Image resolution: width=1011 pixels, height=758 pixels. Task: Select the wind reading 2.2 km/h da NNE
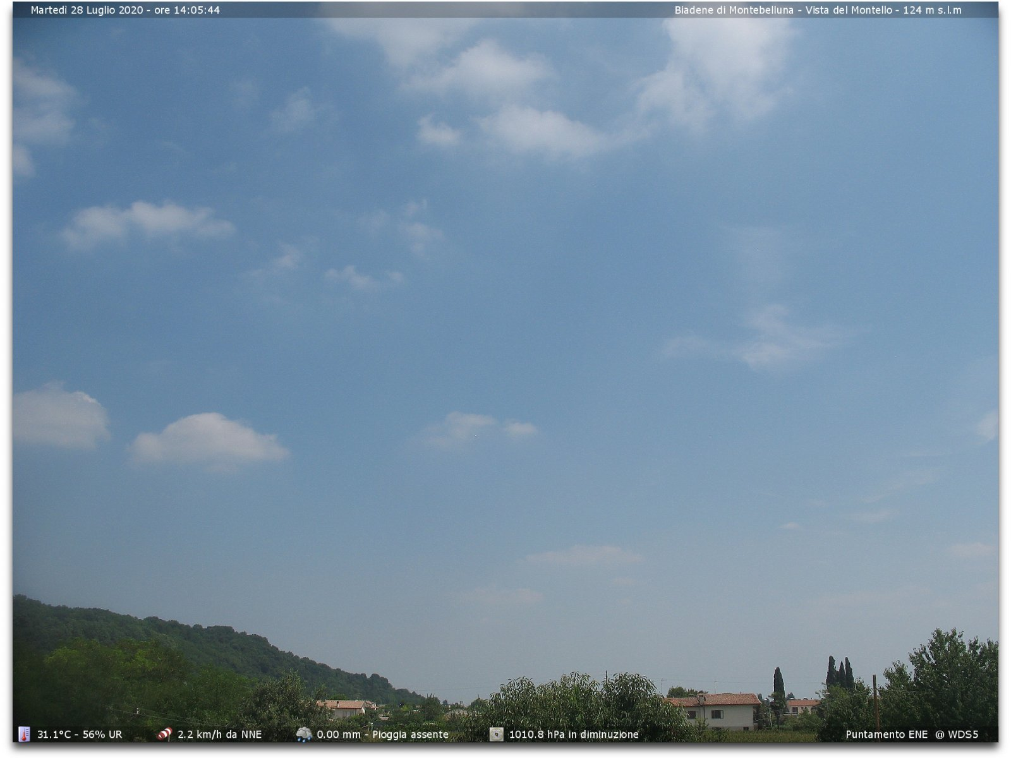219,735
